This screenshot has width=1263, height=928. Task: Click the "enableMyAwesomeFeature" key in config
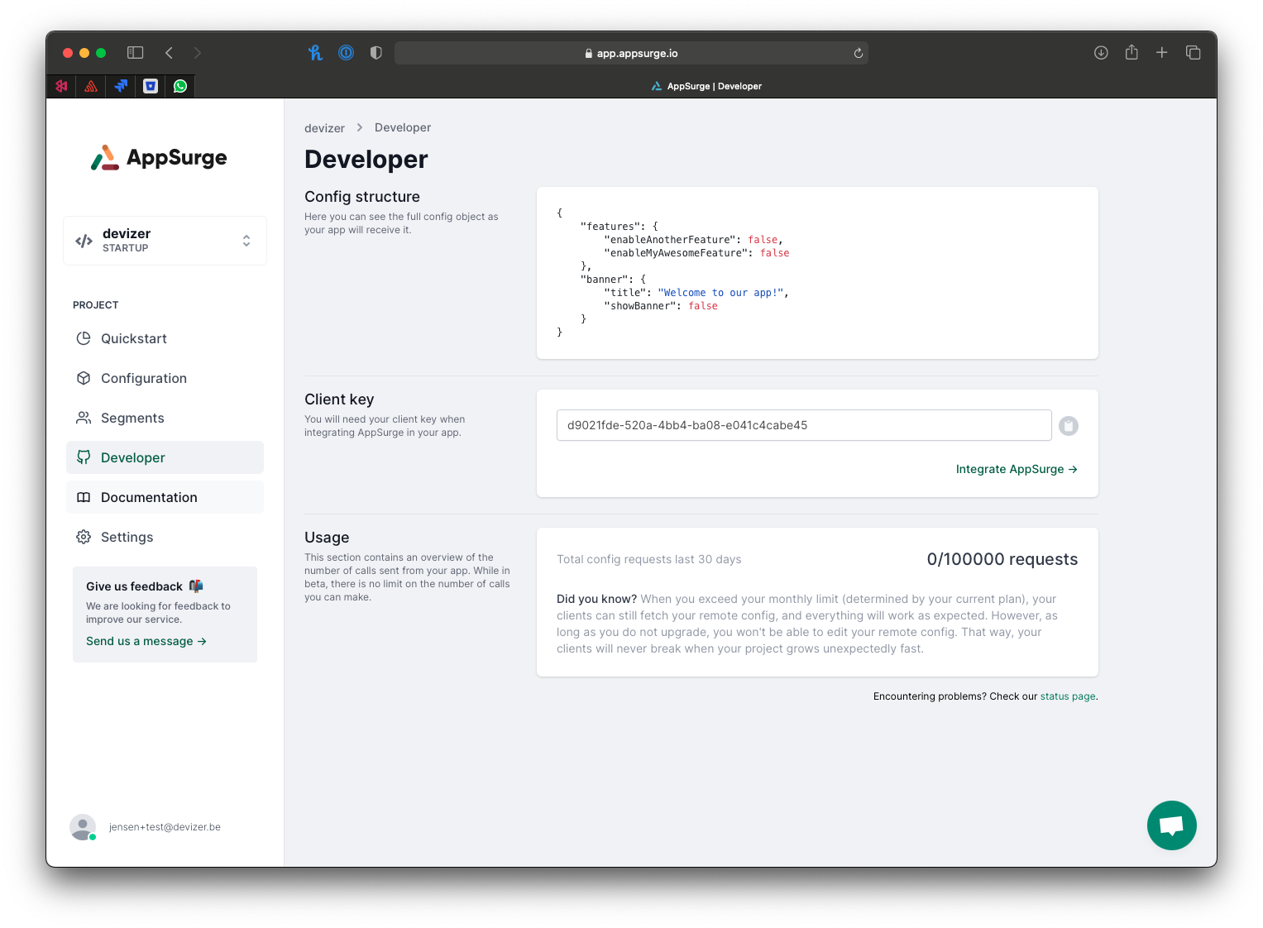(x=676, y=253)
